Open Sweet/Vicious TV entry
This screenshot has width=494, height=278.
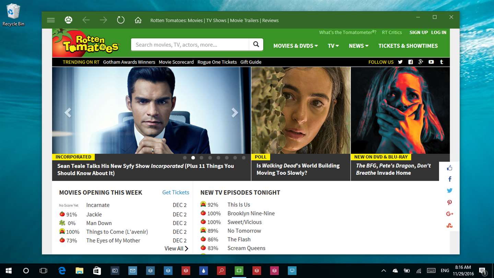245,222
